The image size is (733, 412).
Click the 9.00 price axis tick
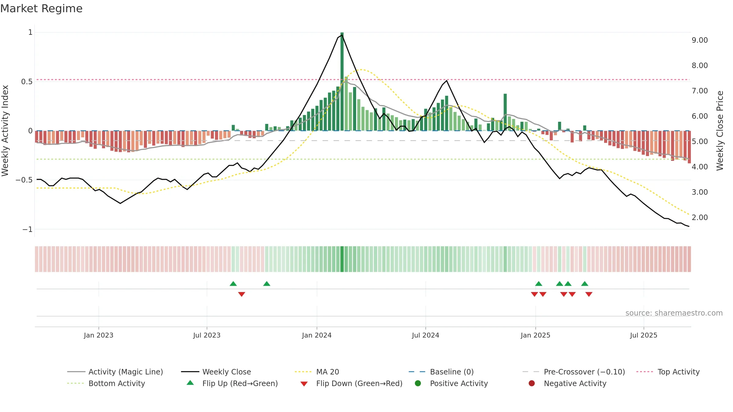(x=700, y=40)
